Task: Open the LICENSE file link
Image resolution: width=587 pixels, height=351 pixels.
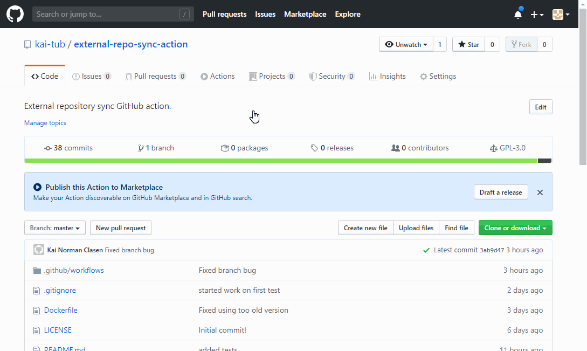Action: 58,330
